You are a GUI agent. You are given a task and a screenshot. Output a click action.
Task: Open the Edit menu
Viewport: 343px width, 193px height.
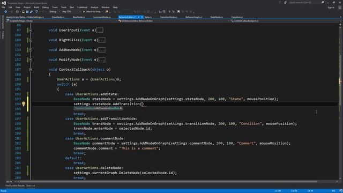tap(10, 7)
